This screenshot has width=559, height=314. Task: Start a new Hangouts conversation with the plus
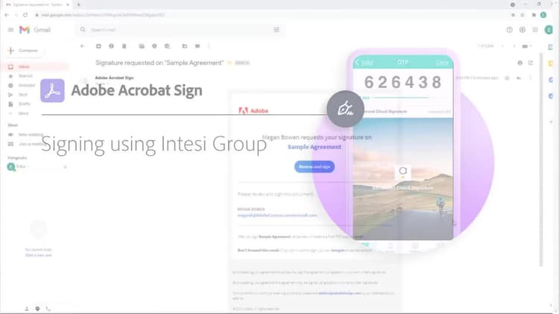pyautogui.click(x=66, y=166)
